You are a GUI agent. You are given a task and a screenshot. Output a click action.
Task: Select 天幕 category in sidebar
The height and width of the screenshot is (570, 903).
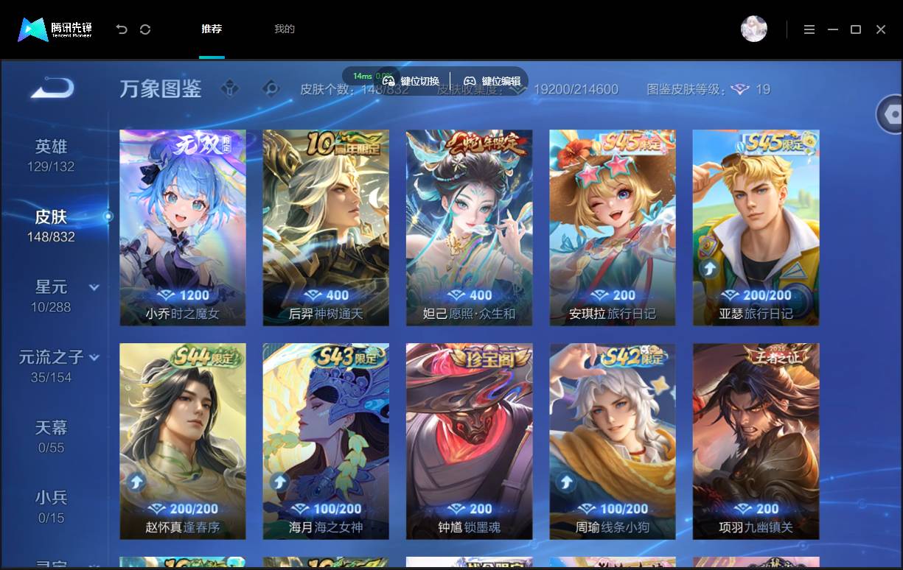click(51, 436)
